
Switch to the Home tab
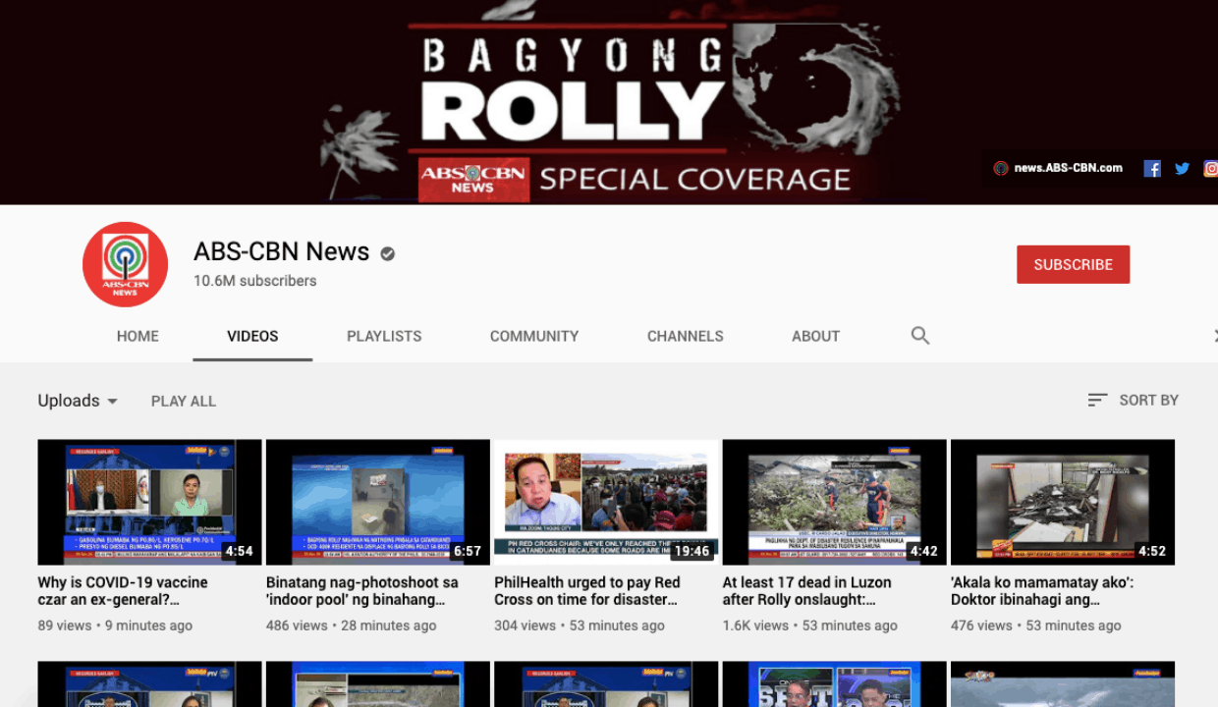138,336
